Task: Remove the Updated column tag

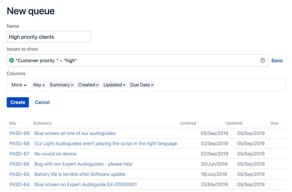Action: (x=124, y=85)
